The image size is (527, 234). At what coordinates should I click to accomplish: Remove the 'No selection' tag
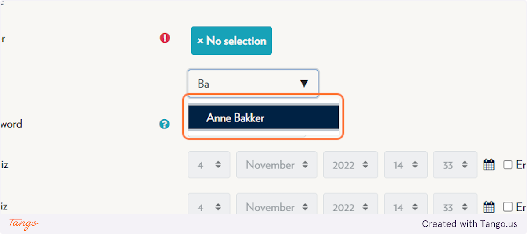pyautogui.click(x=231, y=41)
